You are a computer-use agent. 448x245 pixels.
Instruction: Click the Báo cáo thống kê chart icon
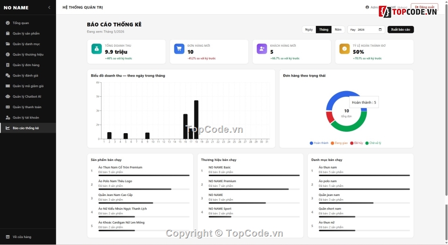pos(8,128)
